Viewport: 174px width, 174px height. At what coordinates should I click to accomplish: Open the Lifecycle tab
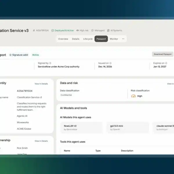pyautogui.click(x=88, y=39)
